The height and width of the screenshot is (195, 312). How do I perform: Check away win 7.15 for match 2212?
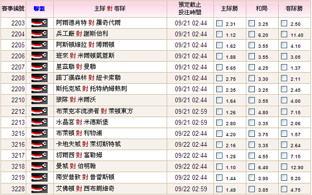click(x=284, y=112)
